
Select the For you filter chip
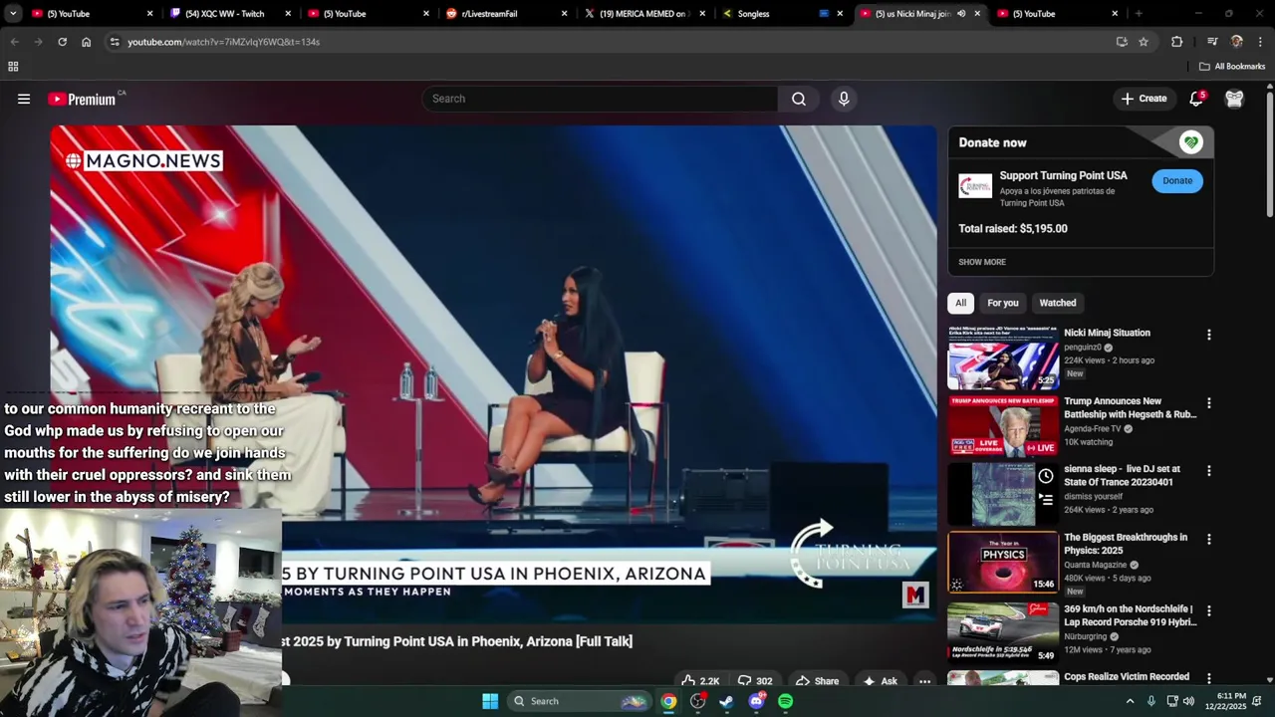tap(1003, 303)
